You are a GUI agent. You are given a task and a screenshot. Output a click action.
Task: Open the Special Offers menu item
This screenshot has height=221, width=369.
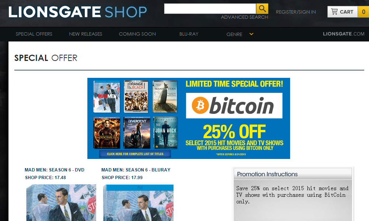[x=34, y=34]
